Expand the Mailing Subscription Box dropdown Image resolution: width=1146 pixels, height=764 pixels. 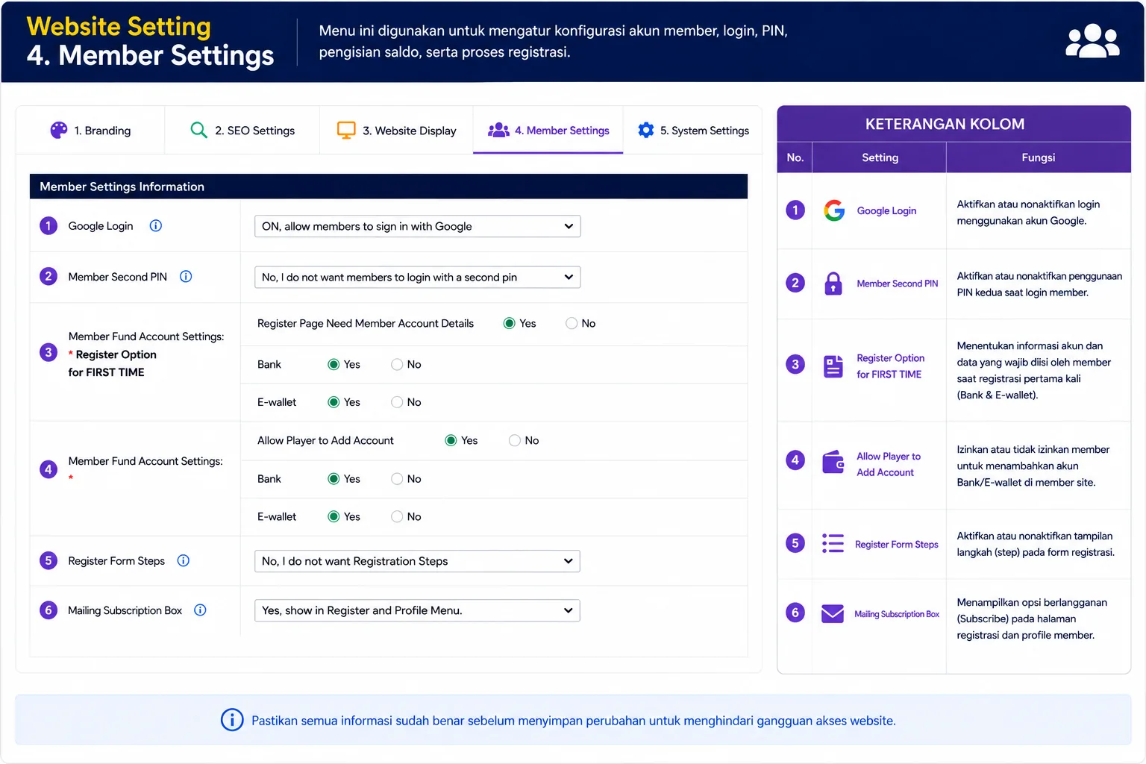(x=418, y=610)
